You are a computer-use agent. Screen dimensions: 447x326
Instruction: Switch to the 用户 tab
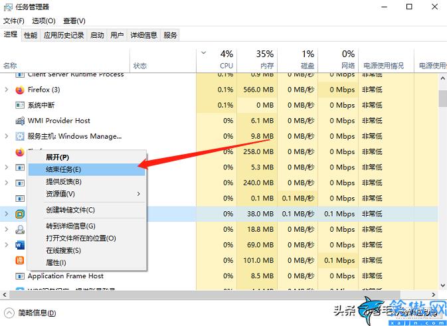117,35
